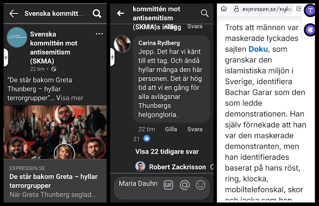Open the three-dot post options menu
The width and height of the screenshot is (319, 206).
(99, 34)
